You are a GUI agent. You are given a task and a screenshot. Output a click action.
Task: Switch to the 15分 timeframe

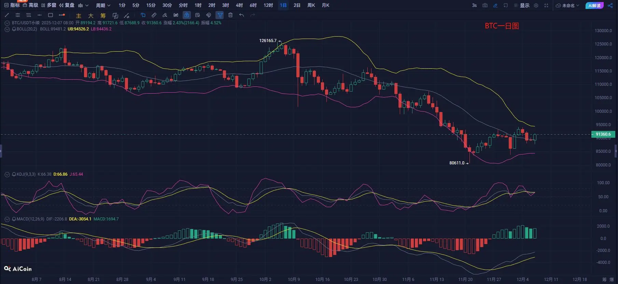click(x=151, y=5)
